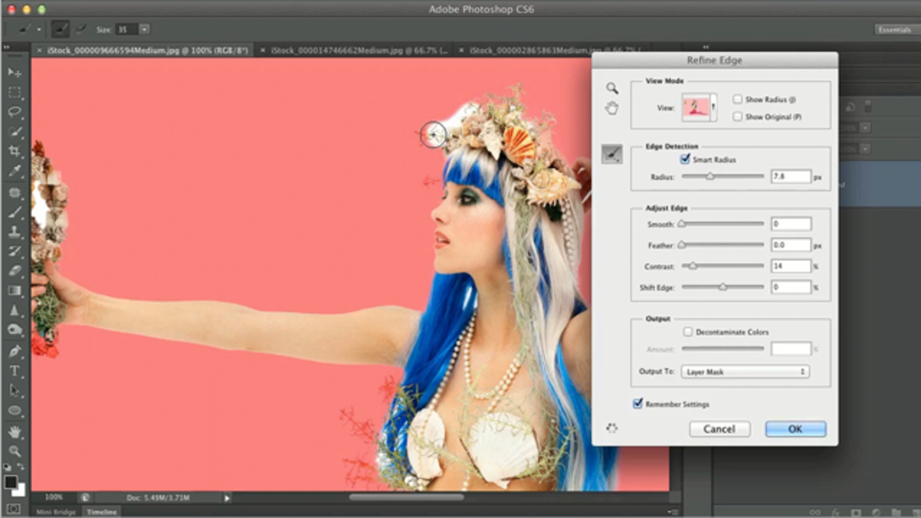This screenshot has height=518, width=921.
Task: Enable Decontaminate Colors checkbox
Action: point(688,332)
